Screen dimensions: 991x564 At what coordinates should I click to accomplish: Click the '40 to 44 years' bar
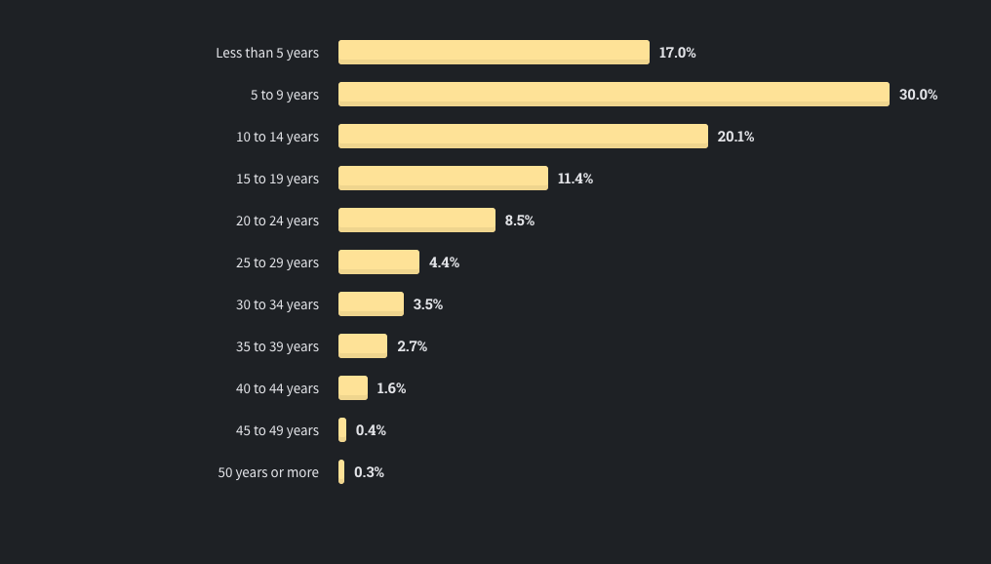(353, 387)
